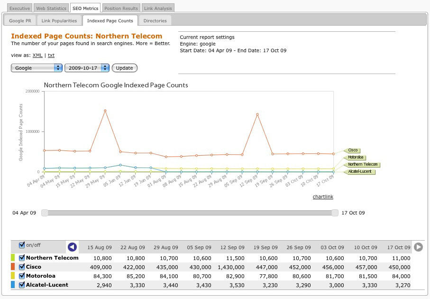Select the SEO Metrics tab
Image resolution: width=430 pixels, height=299 pixels.
click(x=85, y=8)
